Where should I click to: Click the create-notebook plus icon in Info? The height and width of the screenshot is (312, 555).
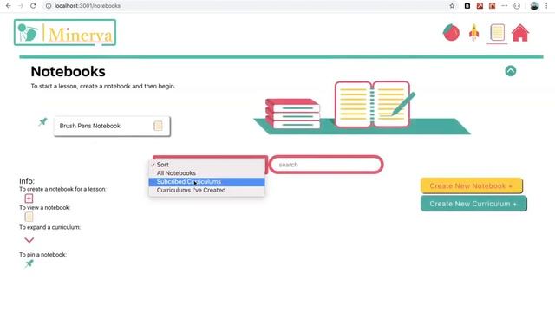pos(29,198)
